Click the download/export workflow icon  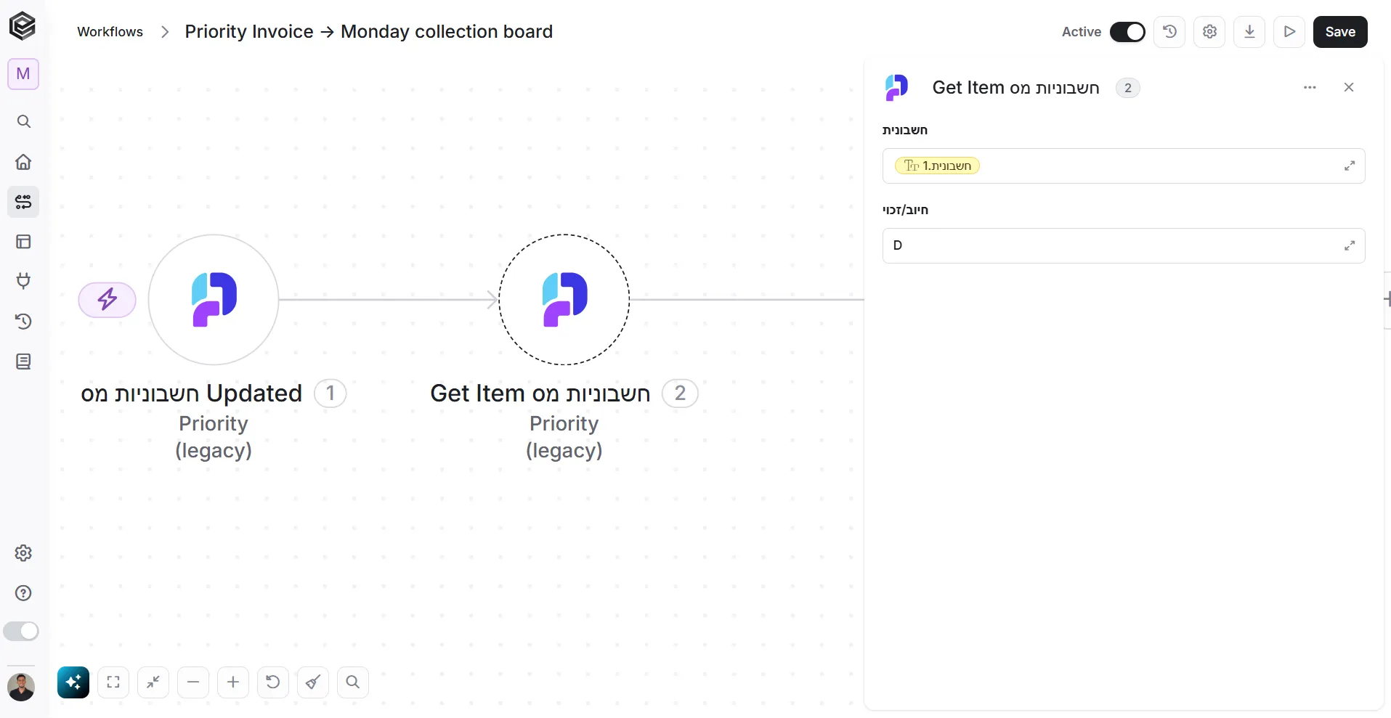pos(1249,32)
